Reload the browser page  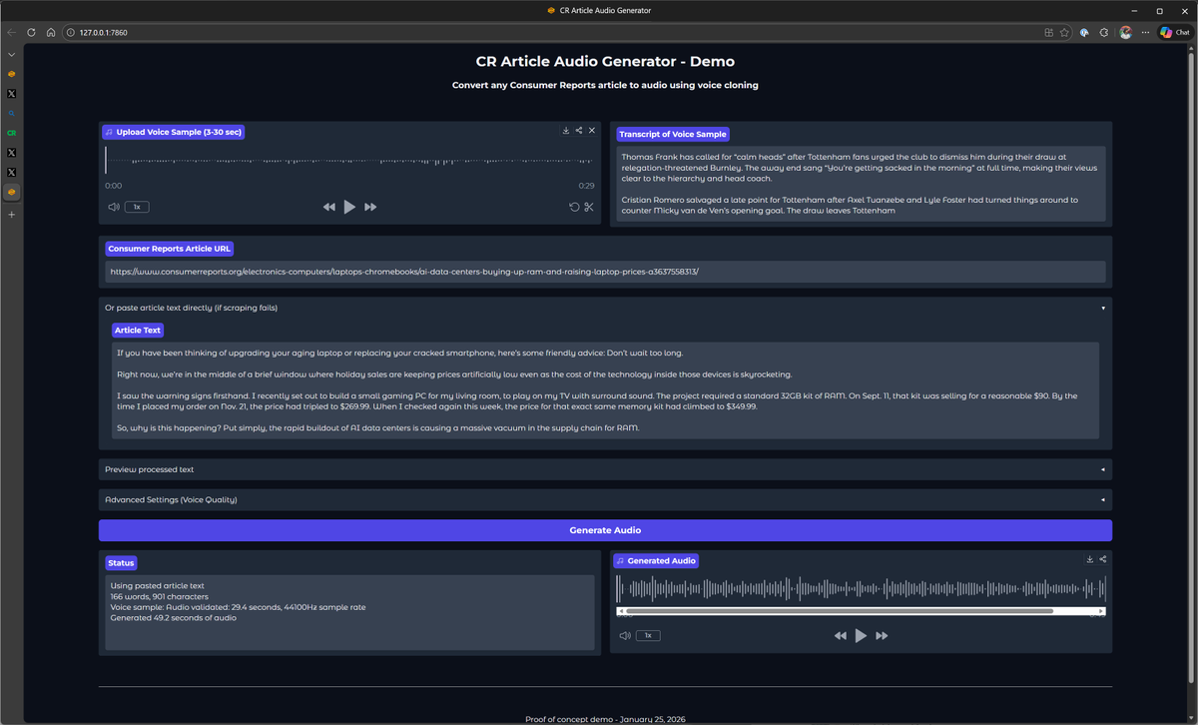pos(31,32)
